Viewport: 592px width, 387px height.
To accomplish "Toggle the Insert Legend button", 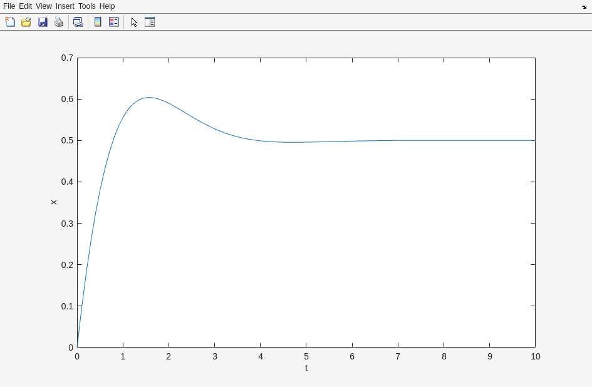I will click(114, 22).
